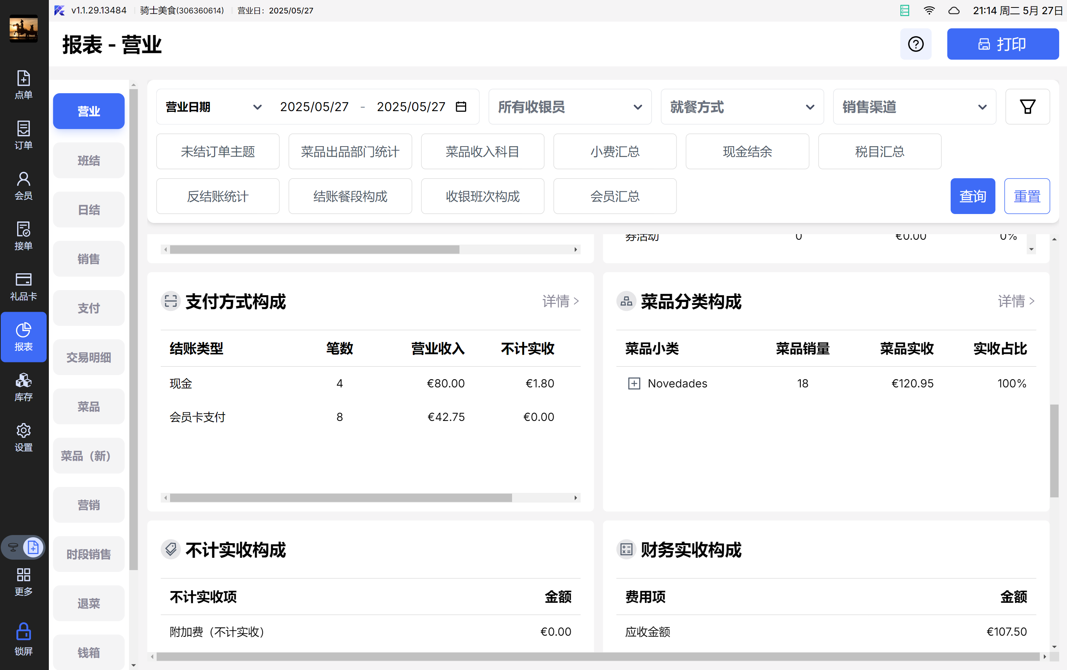Image resolution: width=1067 pixels, height=670 pixels.
Task: Toggle the 结账餐段构成 option
Action: click(x=350, y=196)
